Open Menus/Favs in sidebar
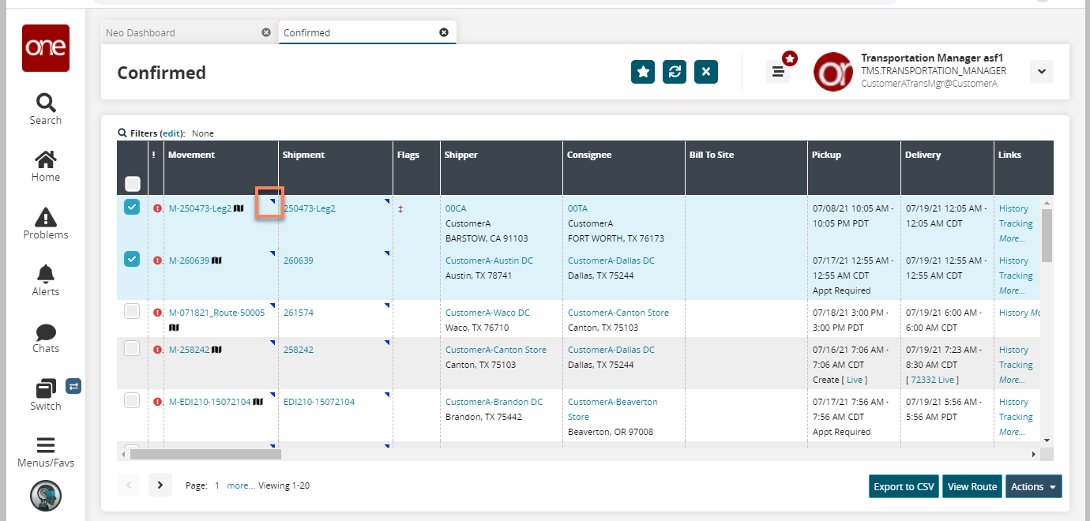 [45, 452]
